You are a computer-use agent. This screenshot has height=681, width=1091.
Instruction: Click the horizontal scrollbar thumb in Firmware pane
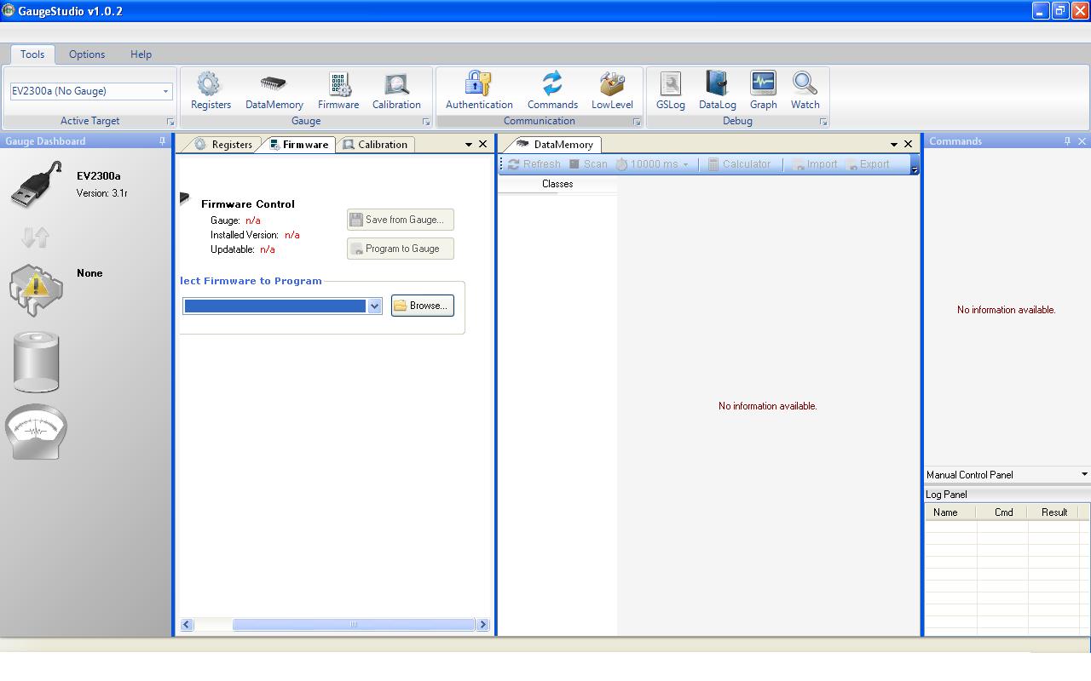(353, 625)
